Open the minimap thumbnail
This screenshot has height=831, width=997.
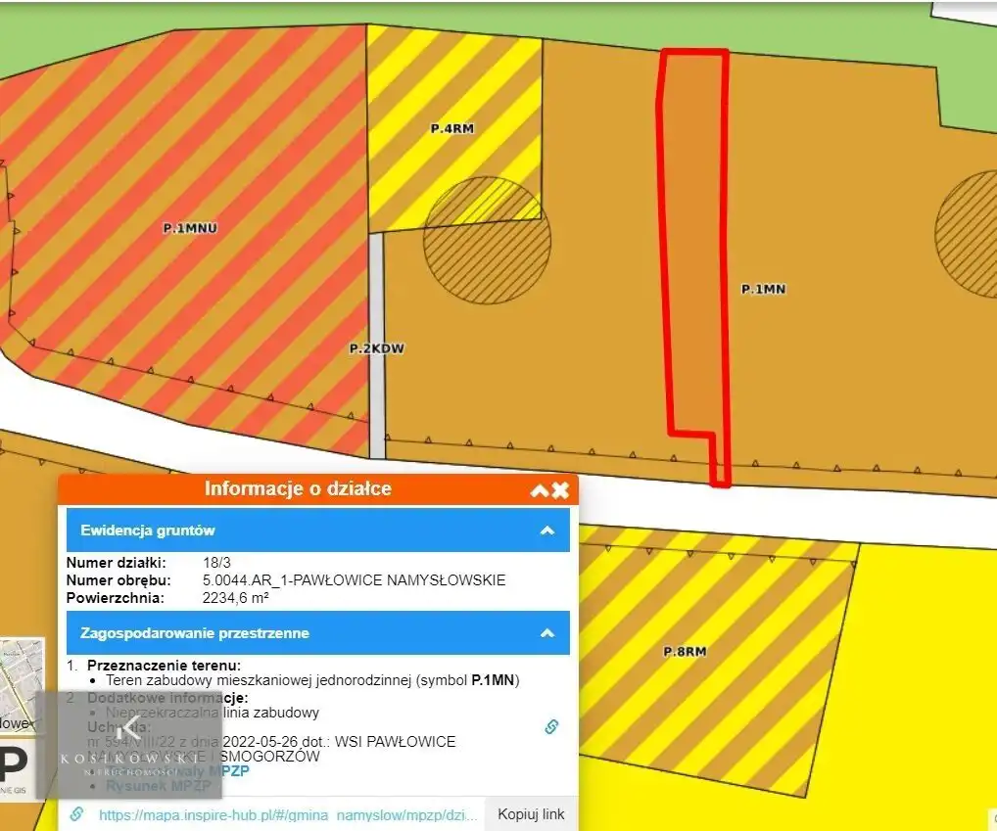22,683
